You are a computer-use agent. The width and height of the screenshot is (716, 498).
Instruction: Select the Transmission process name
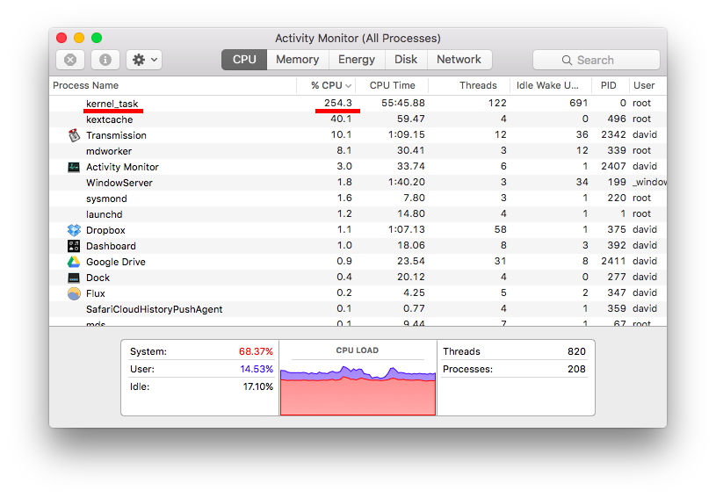[x=116, y=135]
